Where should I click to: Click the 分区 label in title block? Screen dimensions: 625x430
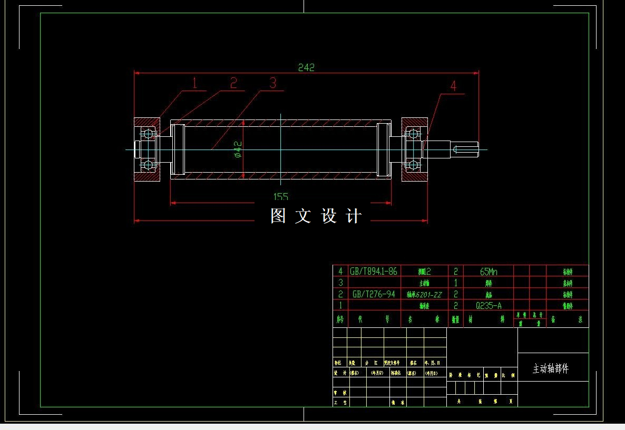[x=371, y=363]
